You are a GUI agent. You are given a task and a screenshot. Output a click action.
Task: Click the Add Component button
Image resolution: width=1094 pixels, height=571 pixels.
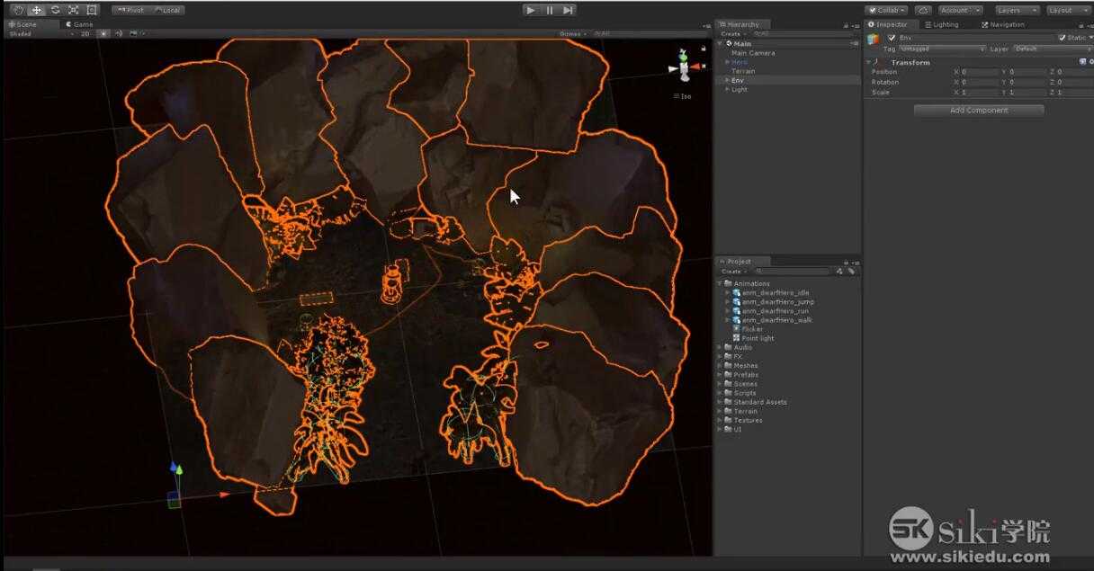(x=979, y=111)
